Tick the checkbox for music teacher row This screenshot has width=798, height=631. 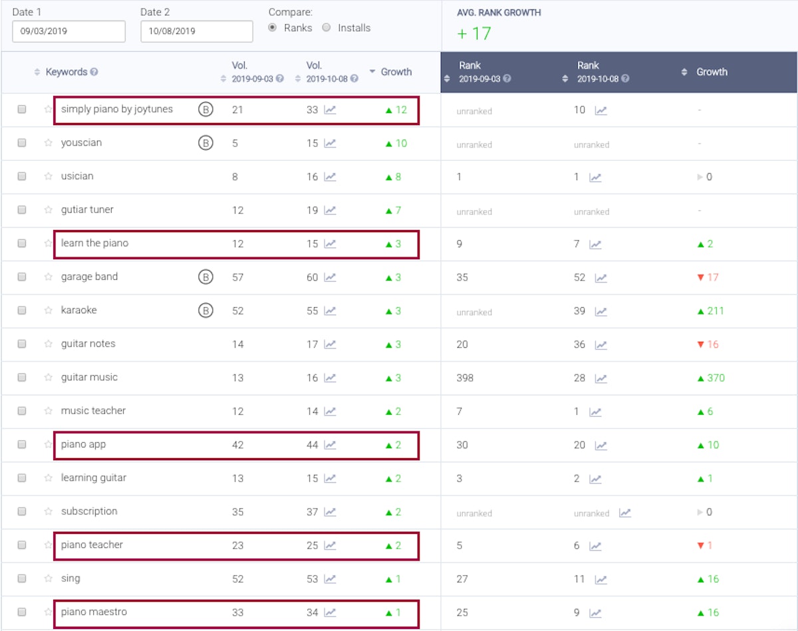point(22,411)
